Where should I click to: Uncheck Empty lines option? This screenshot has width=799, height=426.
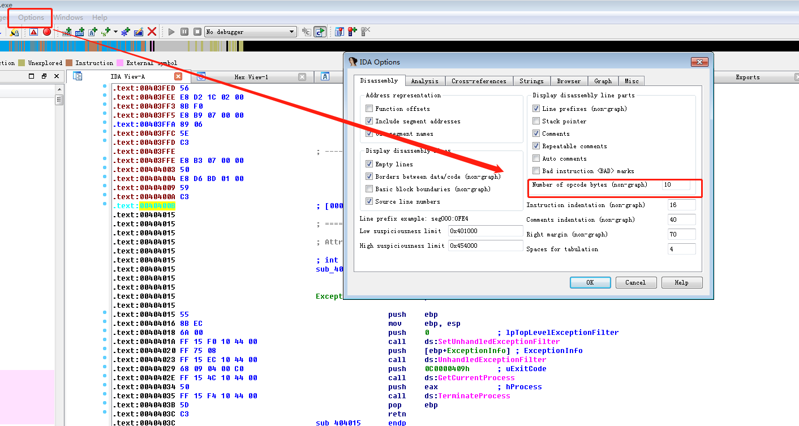coord(369,164)
